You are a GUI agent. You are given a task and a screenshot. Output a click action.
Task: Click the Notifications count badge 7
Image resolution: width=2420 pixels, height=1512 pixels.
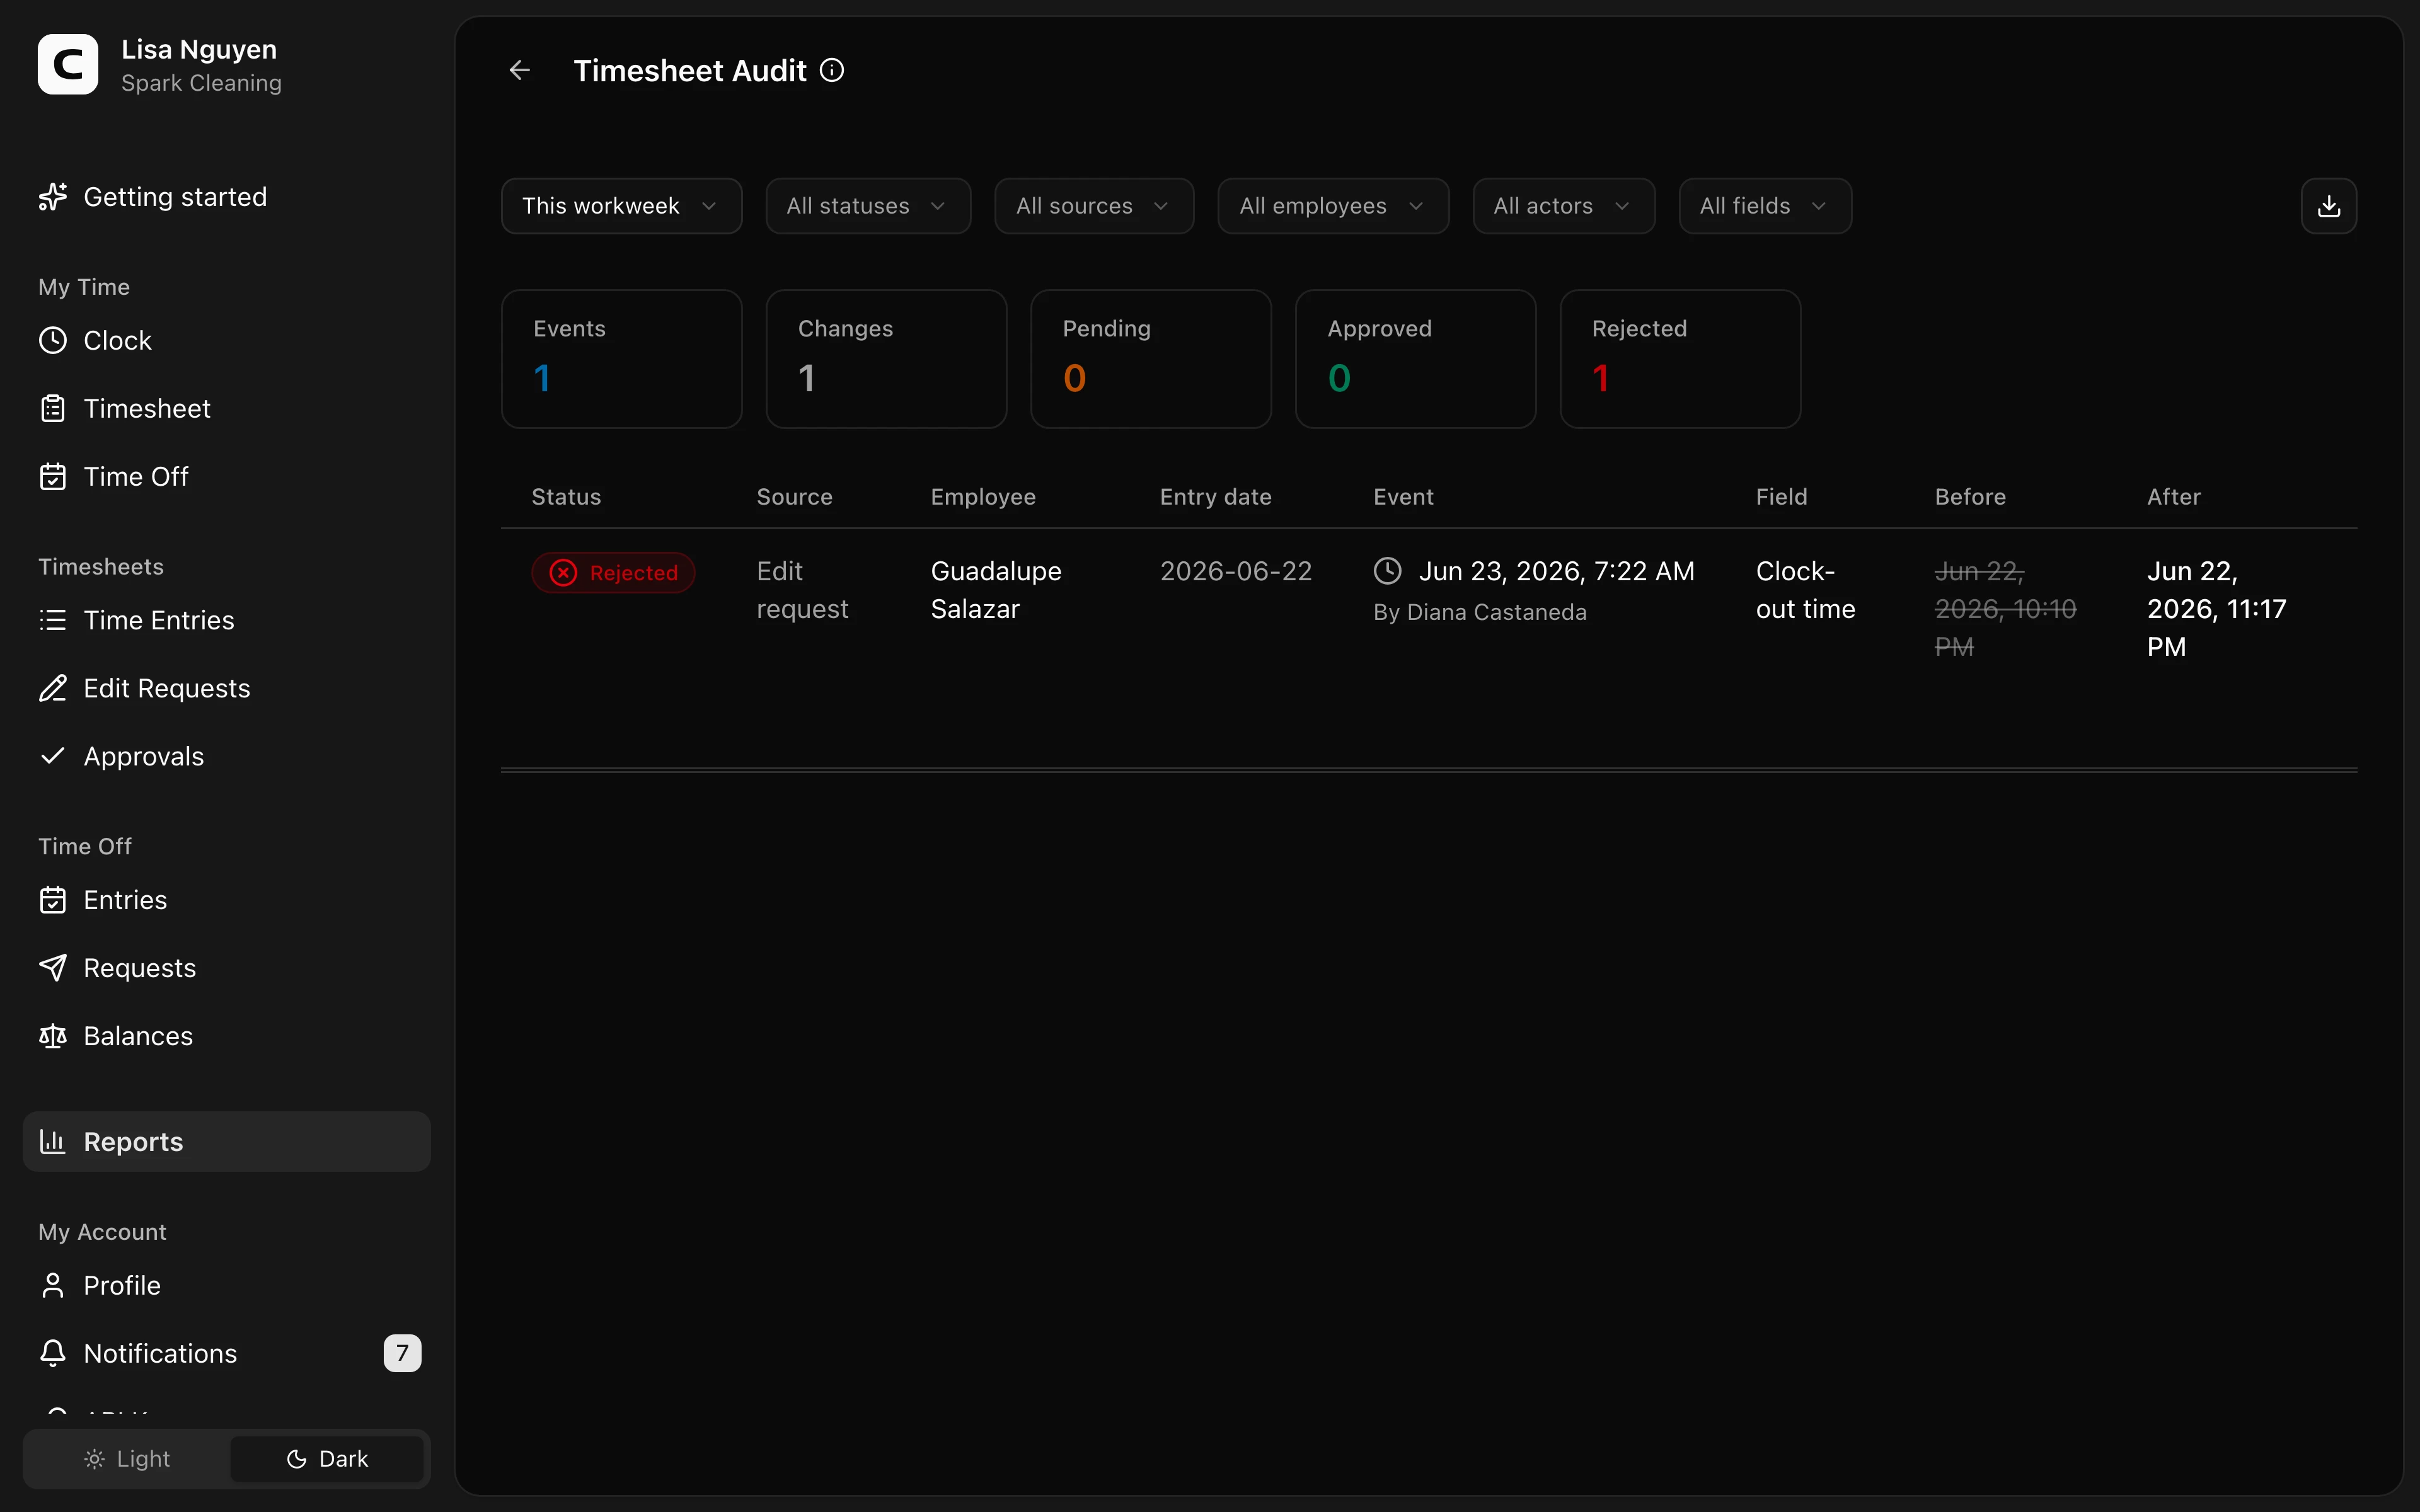pyautogui.click(x=402, y=1353)
